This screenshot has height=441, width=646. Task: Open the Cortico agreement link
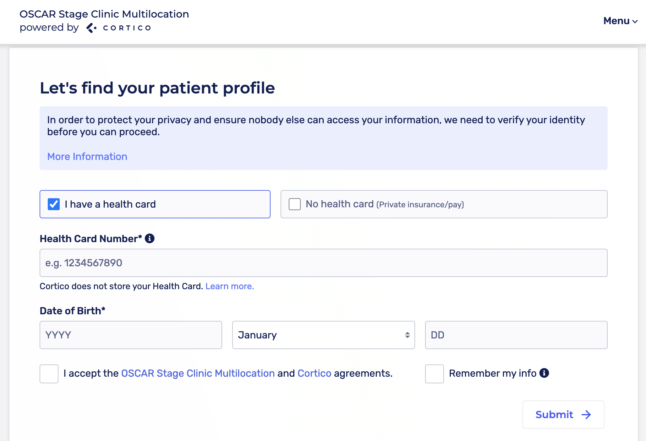pyautogui.click(x=314, y=373)
